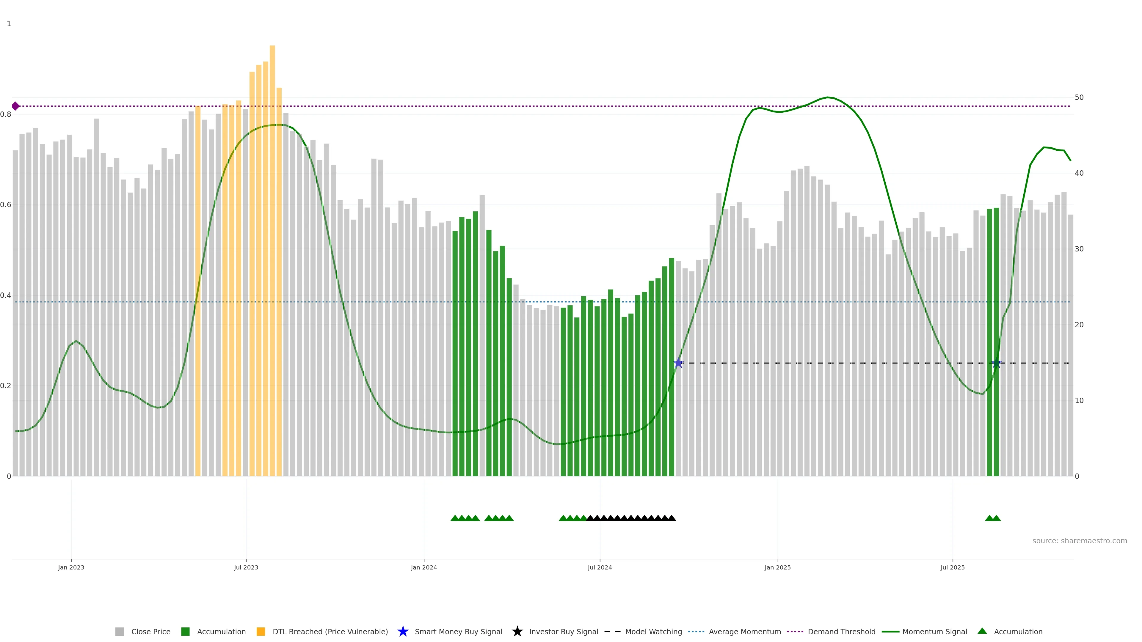Image resolution: width=1142 pixels, height=642 pixels.
Task: Click the green Accumulation triangle legend icon
Action: pyautogui.click(x=982, y=631)
